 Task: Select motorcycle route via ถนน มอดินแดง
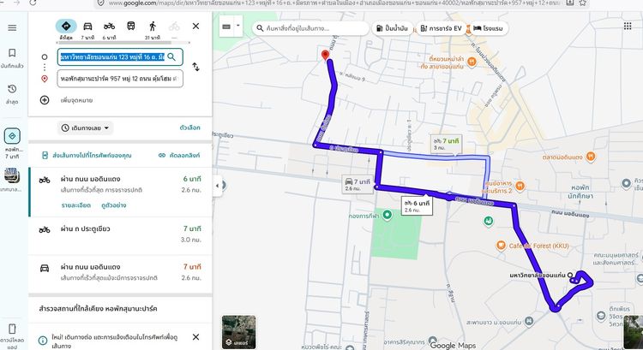click(120, 192)
